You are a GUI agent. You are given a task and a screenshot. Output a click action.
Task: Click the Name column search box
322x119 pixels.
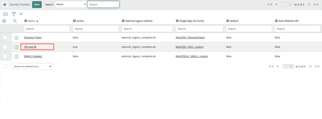[47, 29]
